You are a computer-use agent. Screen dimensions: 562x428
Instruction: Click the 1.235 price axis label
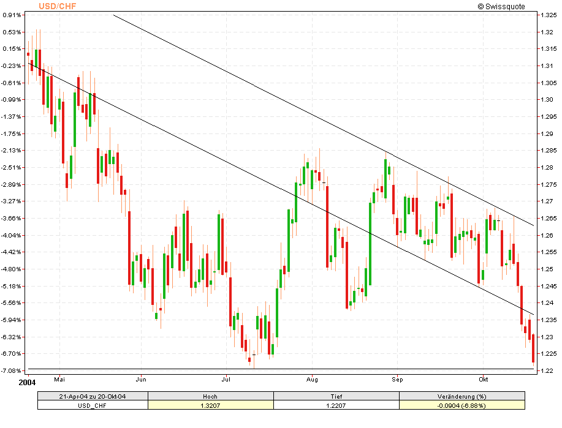tap(549, 320)
